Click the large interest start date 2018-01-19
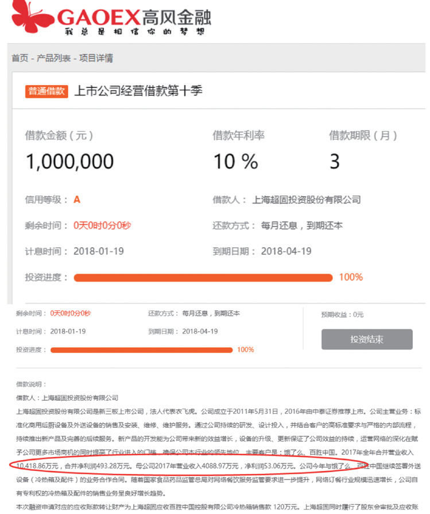This screenshot has width=430, height=514. [x=99, y=251]
